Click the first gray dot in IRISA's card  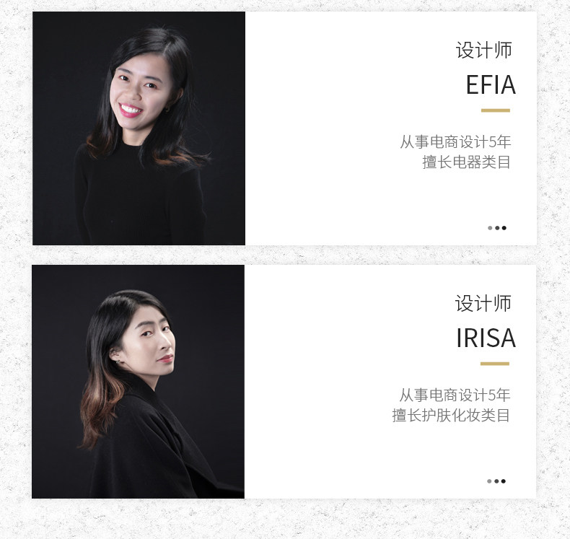[489, 481]
